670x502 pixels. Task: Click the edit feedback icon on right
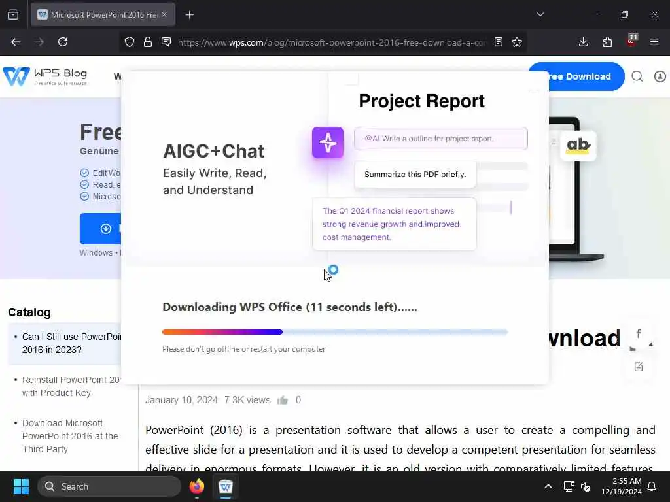[x=639, y=367]
